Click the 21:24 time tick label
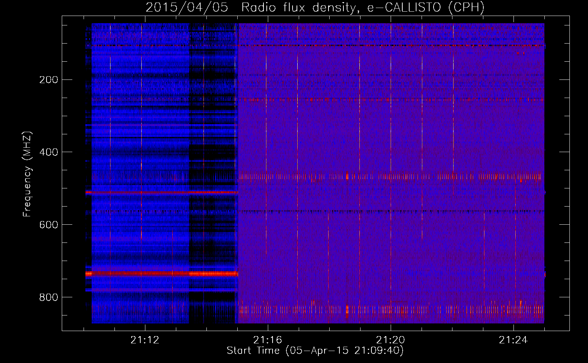588x363 pixels. click(x=513, y=340)
